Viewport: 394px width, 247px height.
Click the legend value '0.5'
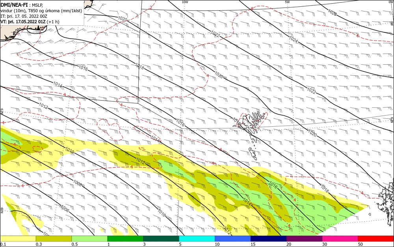(74, 244)
